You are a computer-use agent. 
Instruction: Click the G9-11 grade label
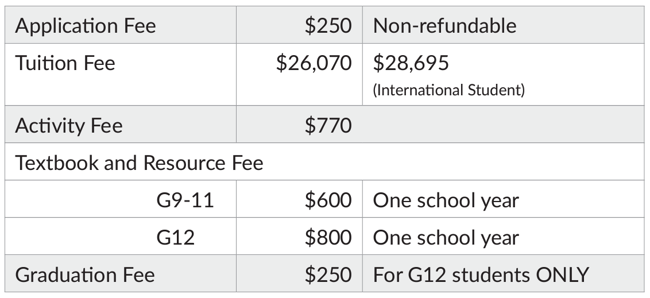click(x=185, y=200)
